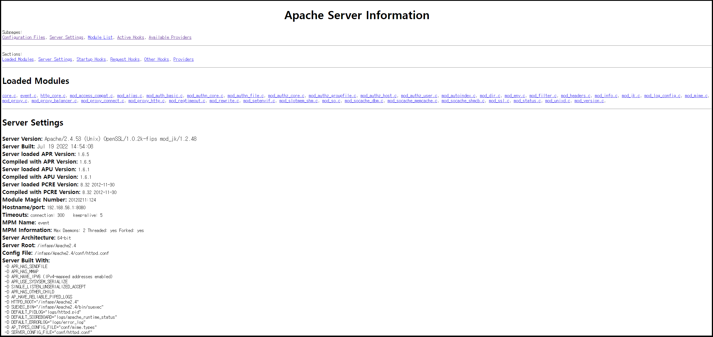Click the mod_rewrite.c module link

pos(224,101)
